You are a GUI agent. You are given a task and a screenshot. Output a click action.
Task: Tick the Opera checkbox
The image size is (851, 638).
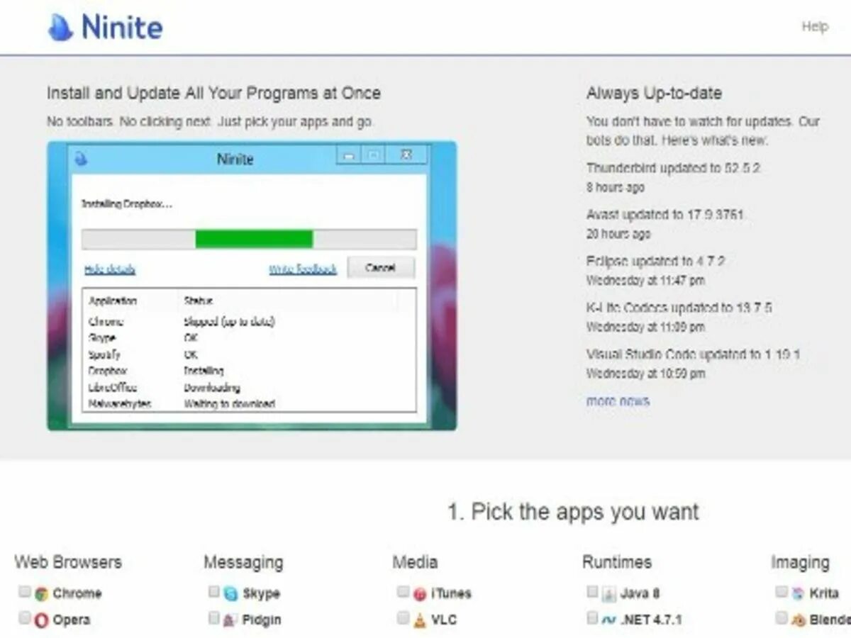click(25, 618)
